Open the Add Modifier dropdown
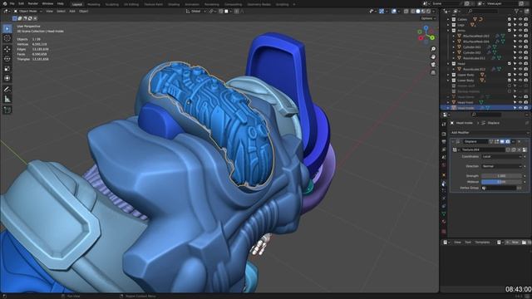Viewport: 532px width, 299px height. (490, 133)
